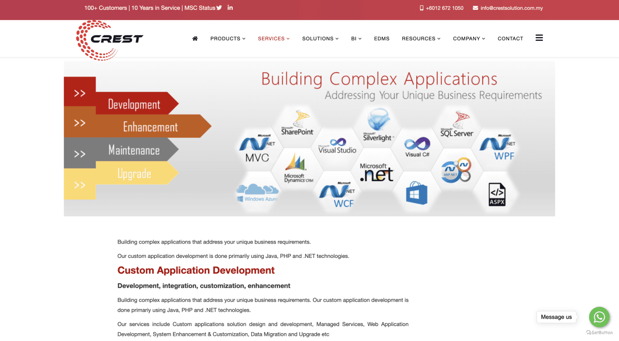The height and width of the screenshot is (341, 619).
Task: Open the LinkedIn profile icon
Action: [230, 8]
